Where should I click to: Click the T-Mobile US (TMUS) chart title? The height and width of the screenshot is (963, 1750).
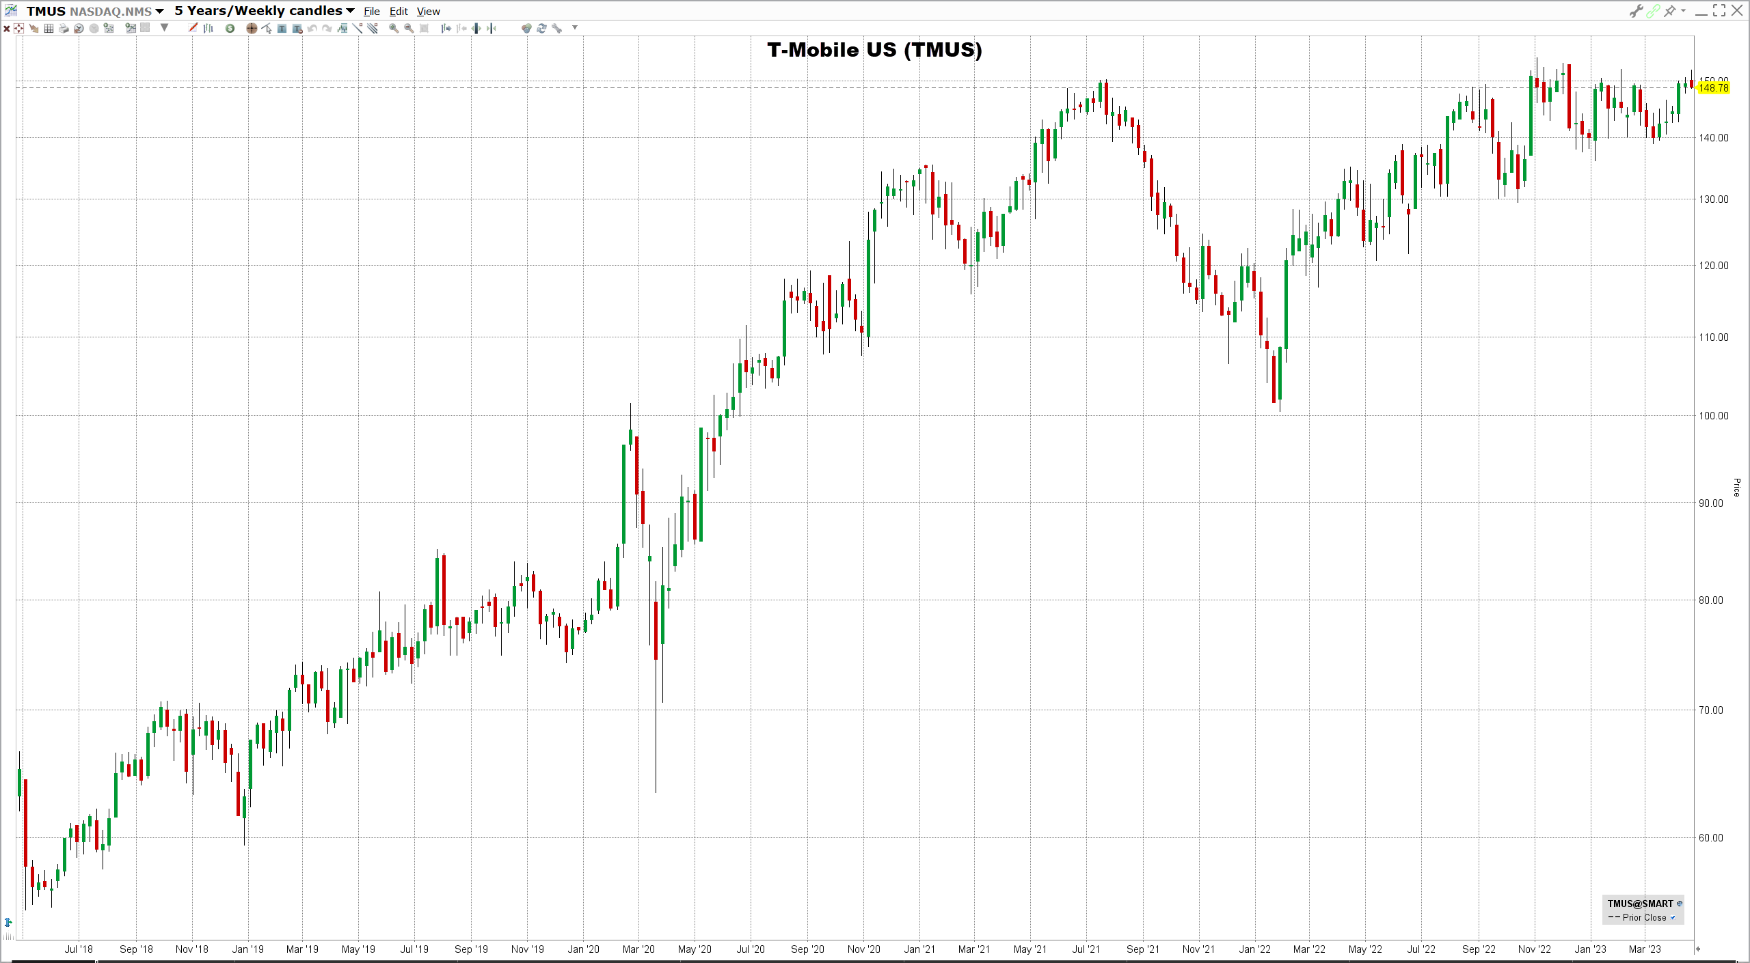874,50
